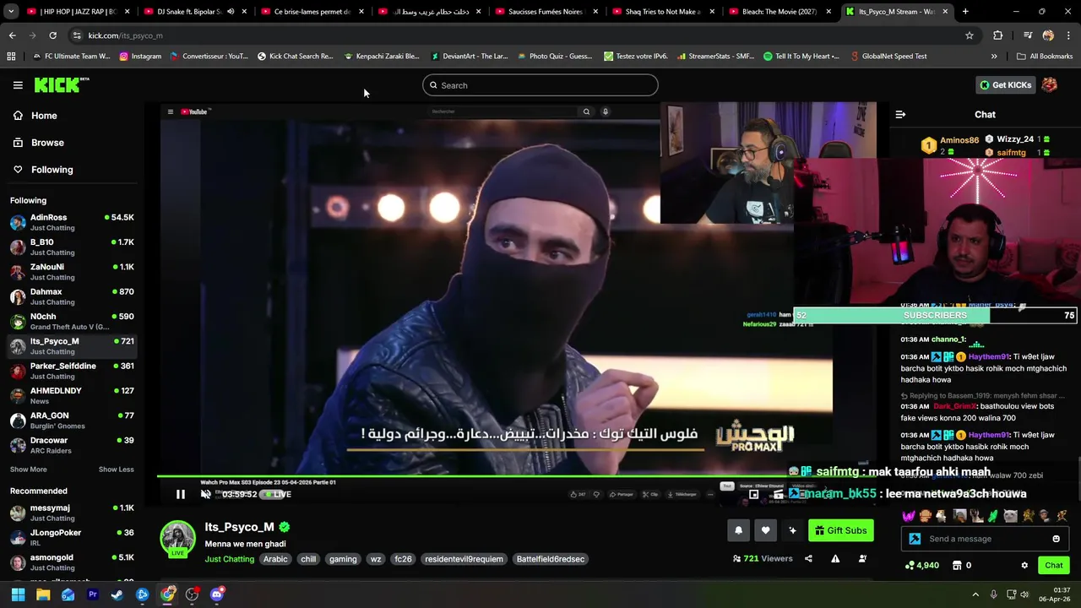Reload the browser page
Viewport: 1081px width, 608px height.
click(x=52, y=35)
